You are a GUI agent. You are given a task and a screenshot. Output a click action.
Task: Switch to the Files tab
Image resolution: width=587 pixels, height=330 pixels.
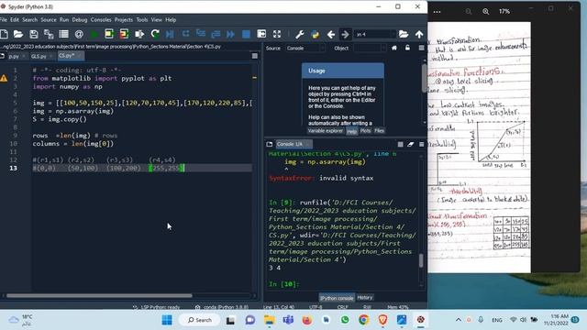[379, 131]
